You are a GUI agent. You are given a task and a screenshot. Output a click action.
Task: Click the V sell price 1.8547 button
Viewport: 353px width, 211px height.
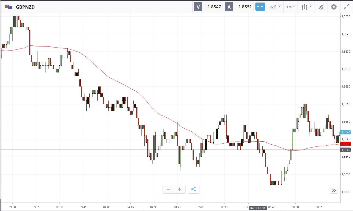(x=208, y=7)
